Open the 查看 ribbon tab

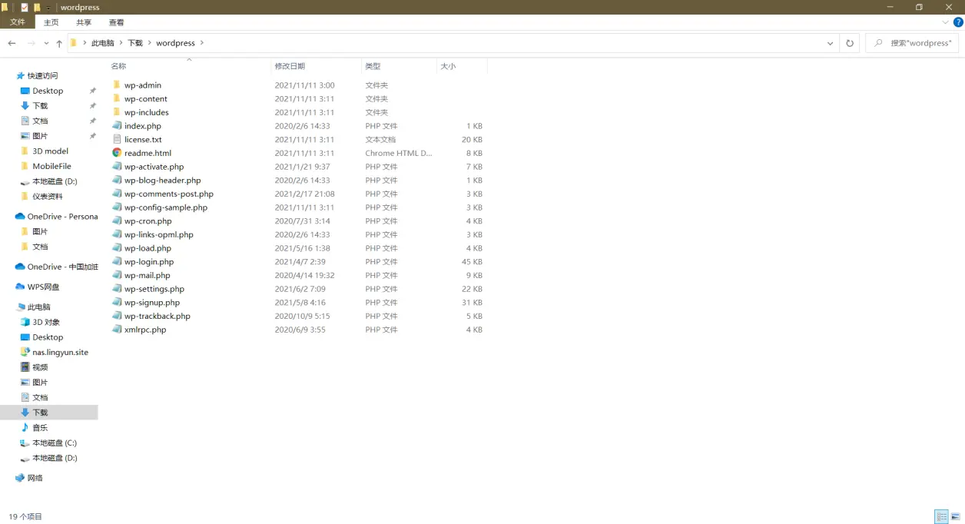[x=117, y=23]
